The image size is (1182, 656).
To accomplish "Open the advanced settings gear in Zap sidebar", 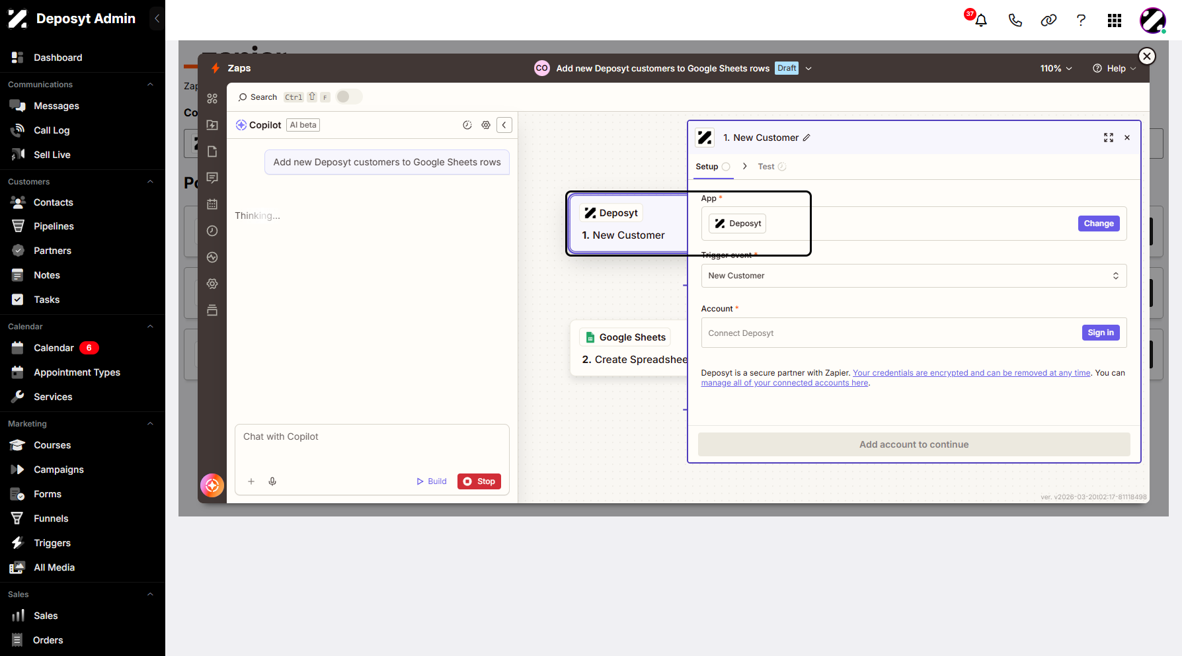I will click(x=212, y=284).
